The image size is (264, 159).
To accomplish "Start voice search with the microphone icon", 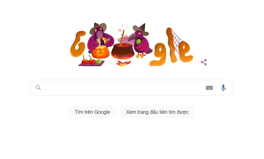I will (223, 88).
